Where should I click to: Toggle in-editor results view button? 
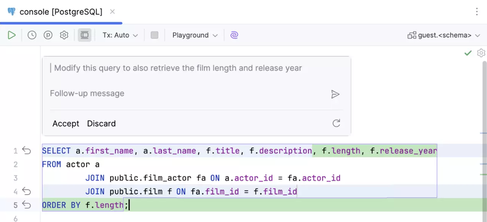coord(84,35)
